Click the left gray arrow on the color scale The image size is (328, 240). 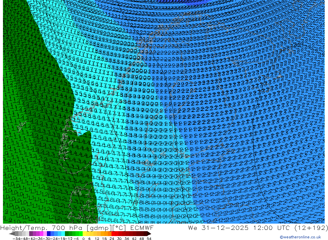[x=12, y=234]
